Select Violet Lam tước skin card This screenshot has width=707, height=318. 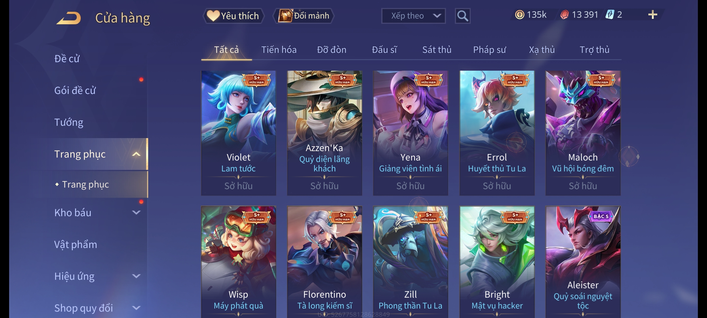[x=239, y=133]
